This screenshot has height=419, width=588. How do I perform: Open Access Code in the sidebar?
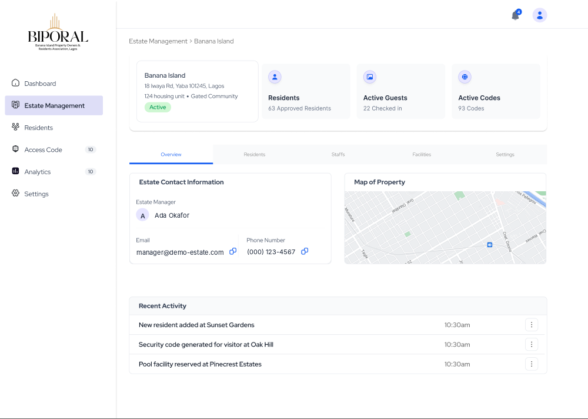click(54, 149)
